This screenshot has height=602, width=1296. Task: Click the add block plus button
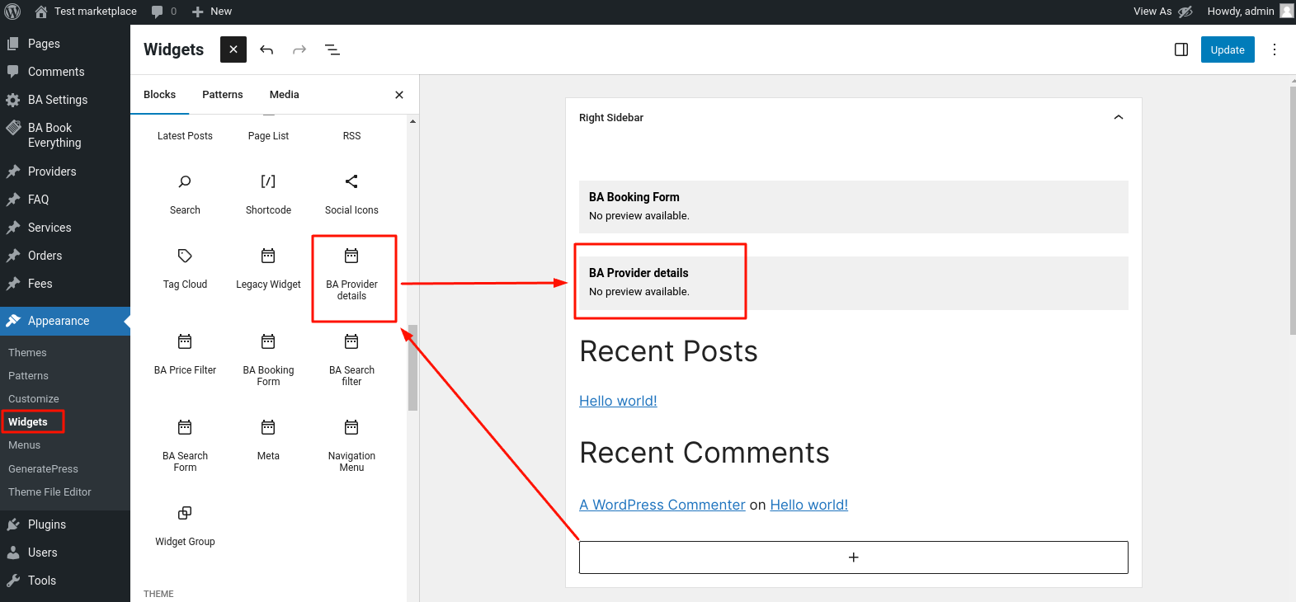click(x=854, y=557)
